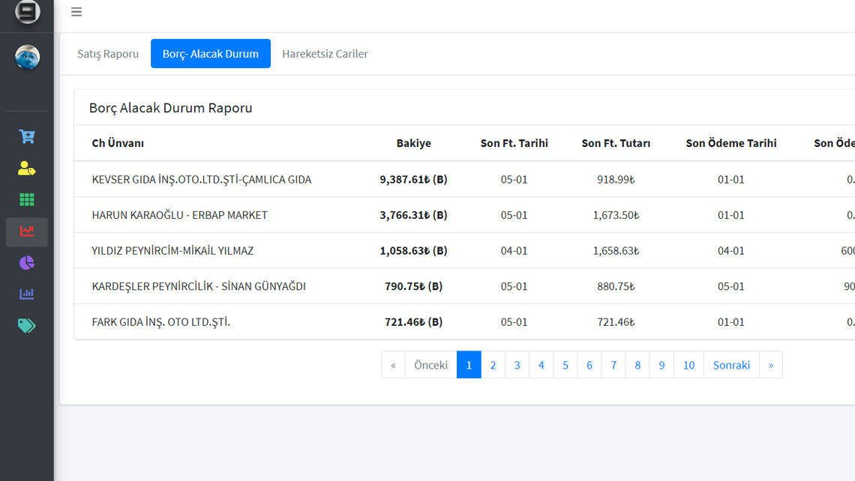Viewport: 855px width, 481px height.
Task: Switch to the Satış Raporu tab
Action: pos(108,54)
